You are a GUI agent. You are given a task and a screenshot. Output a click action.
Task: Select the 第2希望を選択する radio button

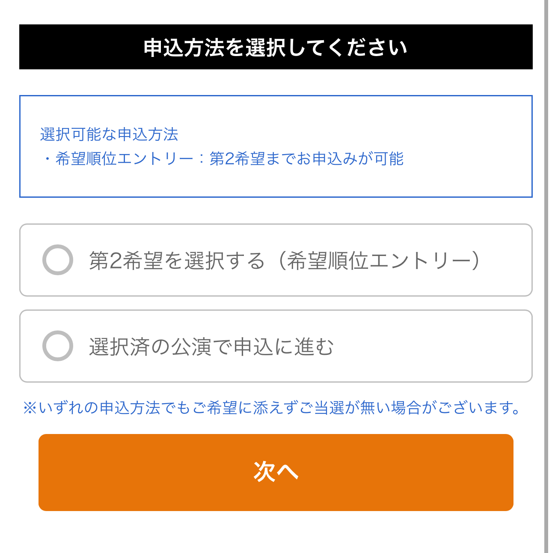[58, 260]
